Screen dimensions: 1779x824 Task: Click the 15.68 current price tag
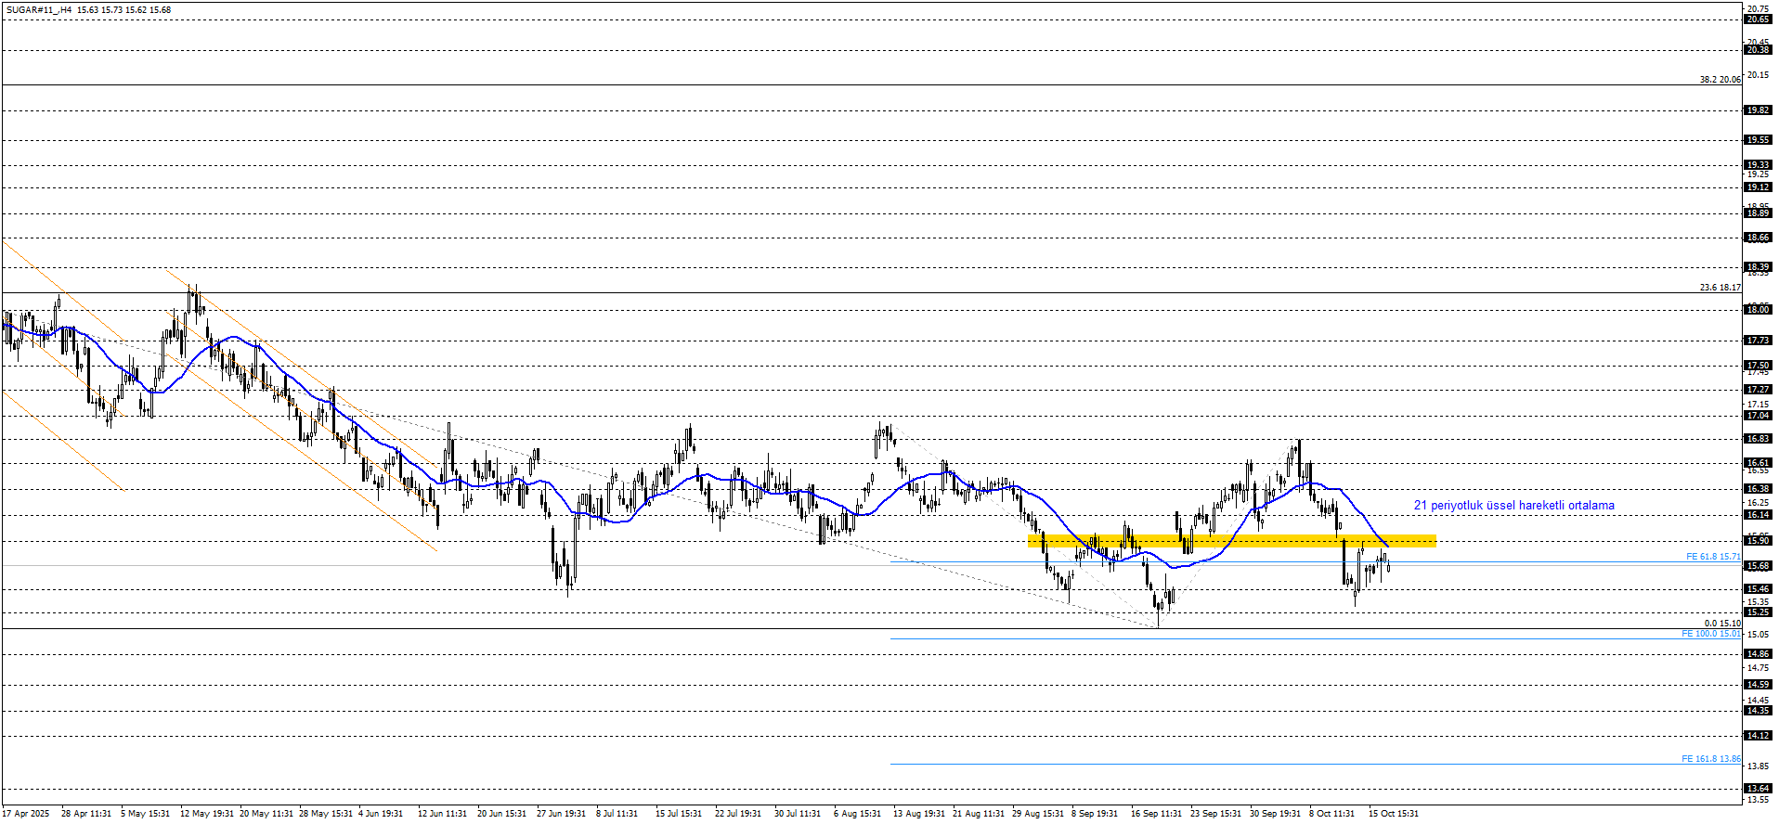tap(1757, 566)
